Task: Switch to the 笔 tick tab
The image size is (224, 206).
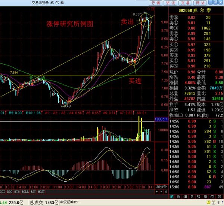Action: [172, 197]
